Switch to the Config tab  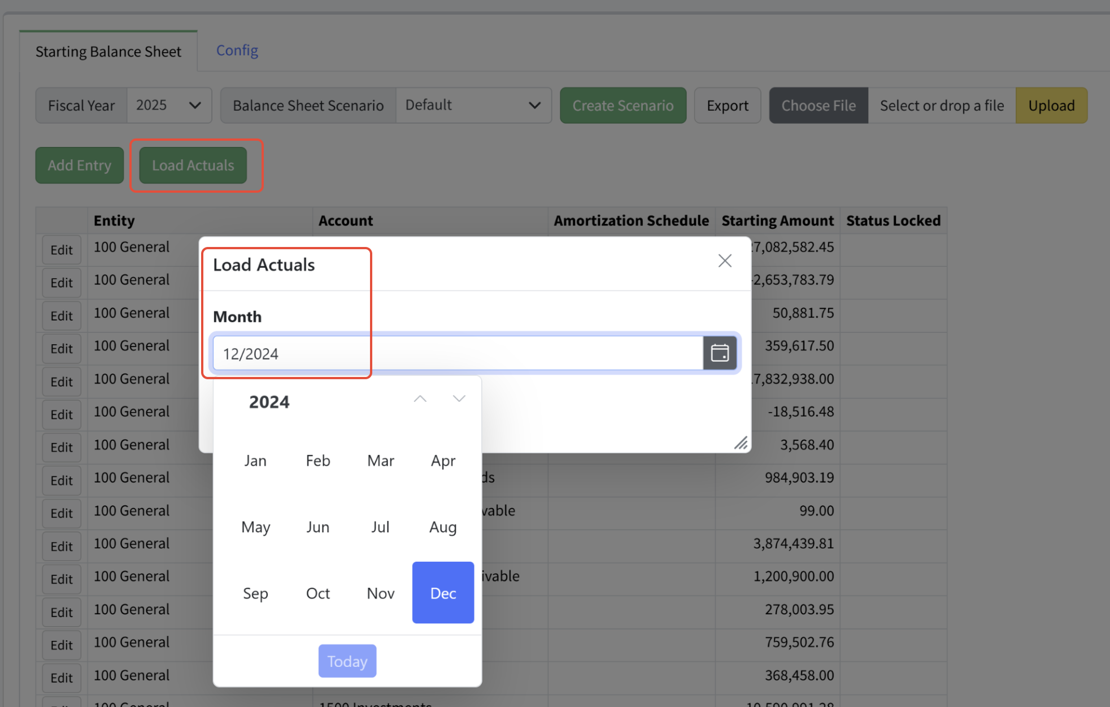pos(237,51)
